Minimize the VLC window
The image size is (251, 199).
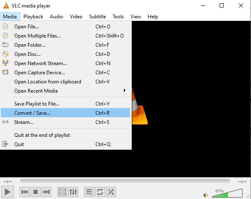[x=203, y=5]
